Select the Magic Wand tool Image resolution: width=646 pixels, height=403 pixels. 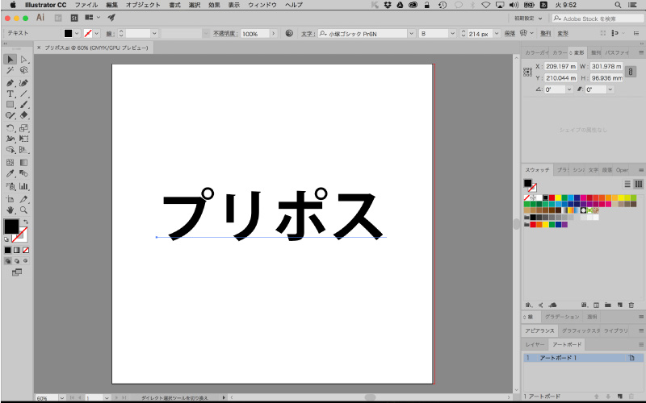pyautogui.click(x=10, y=71)
